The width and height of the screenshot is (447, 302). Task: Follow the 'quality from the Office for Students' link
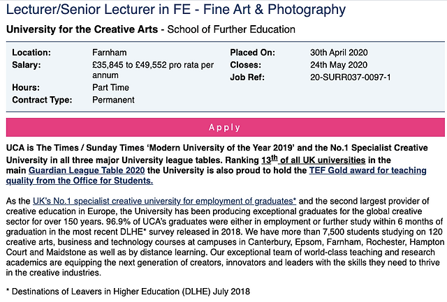pos(80,181)
